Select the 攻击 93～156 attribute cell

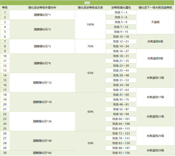tap(121, 153)
